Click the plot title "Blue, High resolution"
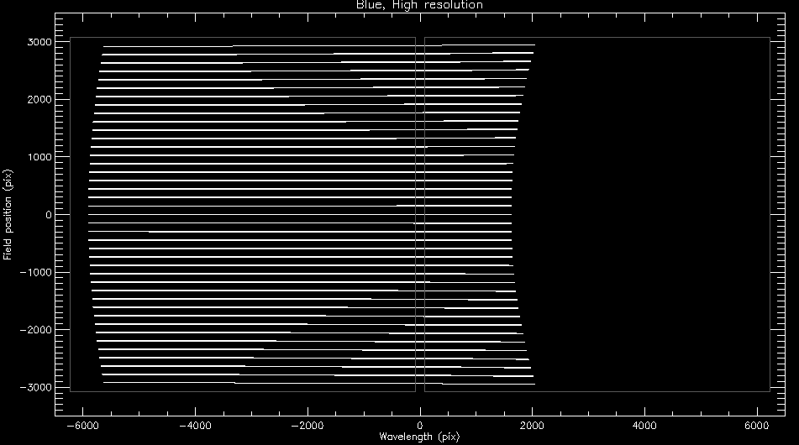Image resolution: width=799 pixels, height=445 pixels. pos(419,5)
